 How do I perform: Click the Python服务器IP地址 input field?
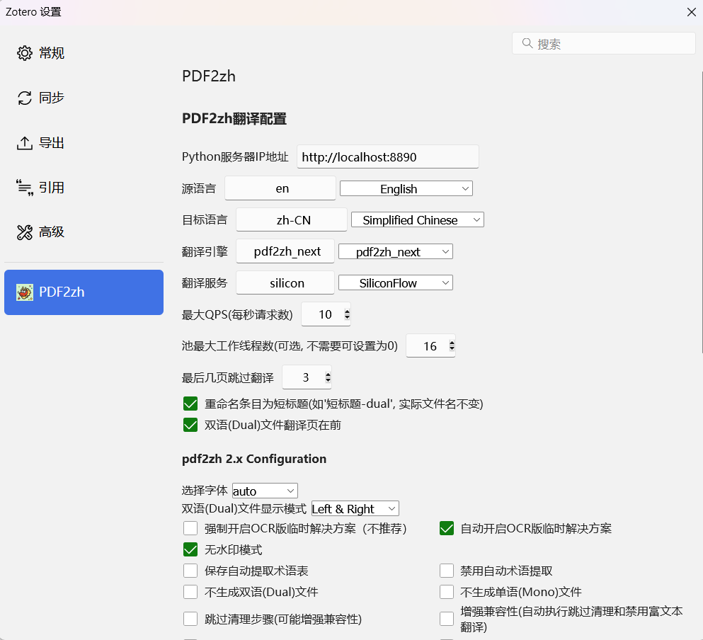388,157
